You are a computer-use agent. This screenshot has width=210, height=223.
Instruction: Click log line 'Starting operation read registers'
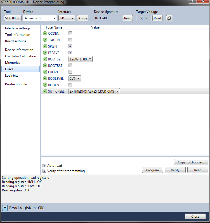pyautogui.click(x=25, y=178)
